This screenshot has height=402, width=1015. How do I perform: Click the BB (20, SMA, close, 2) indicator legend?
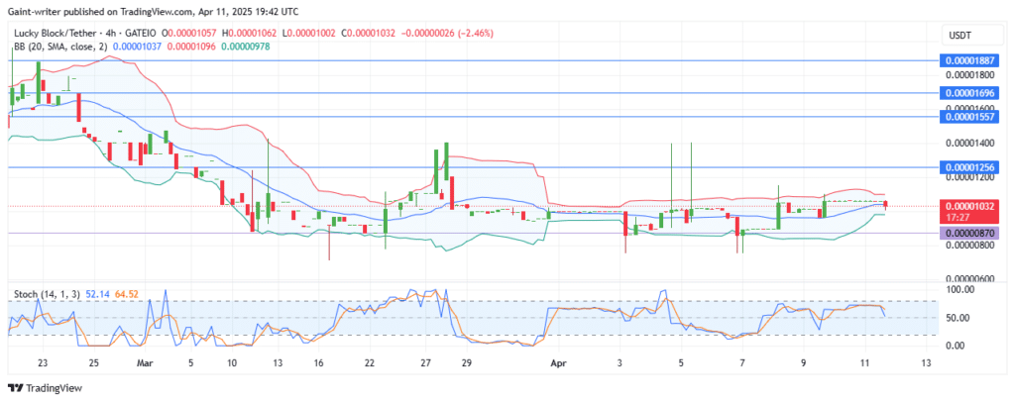coord(61,47)
